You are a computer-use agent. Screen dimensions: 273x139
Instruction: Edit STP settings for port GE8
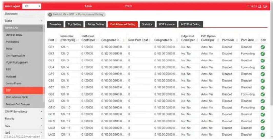[x=262, y=94]
